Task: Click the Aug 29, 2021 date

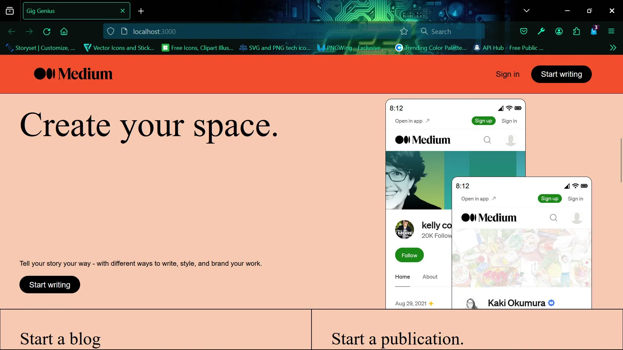Action: pyautogui.click(x=410, y=303)
